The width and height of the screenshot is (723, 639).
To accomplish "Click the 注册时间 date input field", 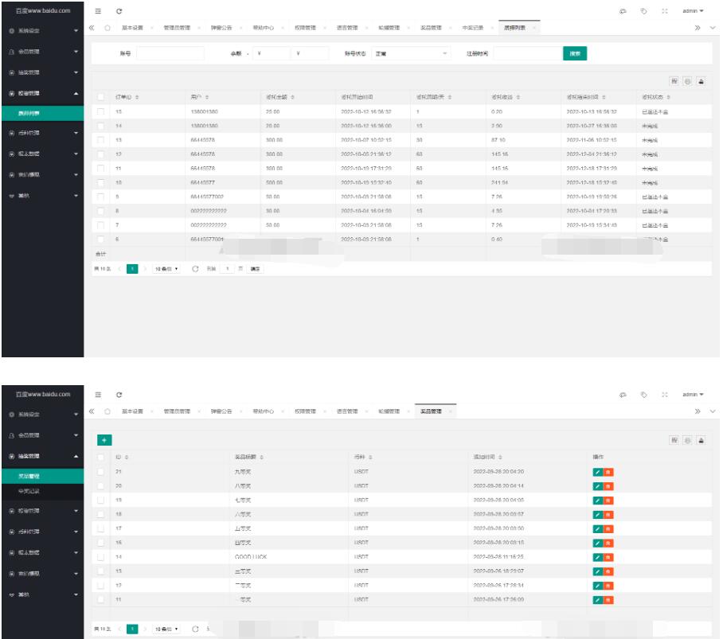I will click(526, 53).
